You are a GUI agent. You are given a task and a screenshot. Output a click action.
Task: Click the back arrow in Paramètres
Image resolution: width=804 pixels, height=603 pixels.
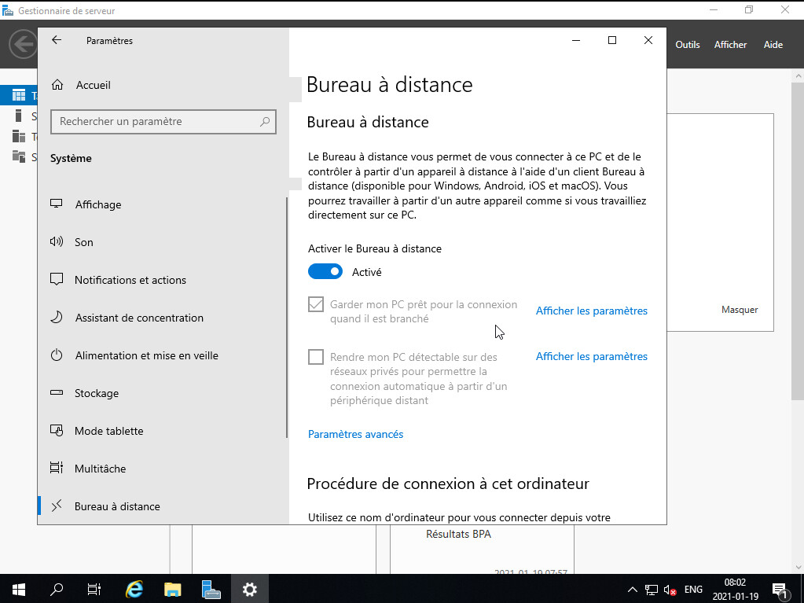[57, 41]
